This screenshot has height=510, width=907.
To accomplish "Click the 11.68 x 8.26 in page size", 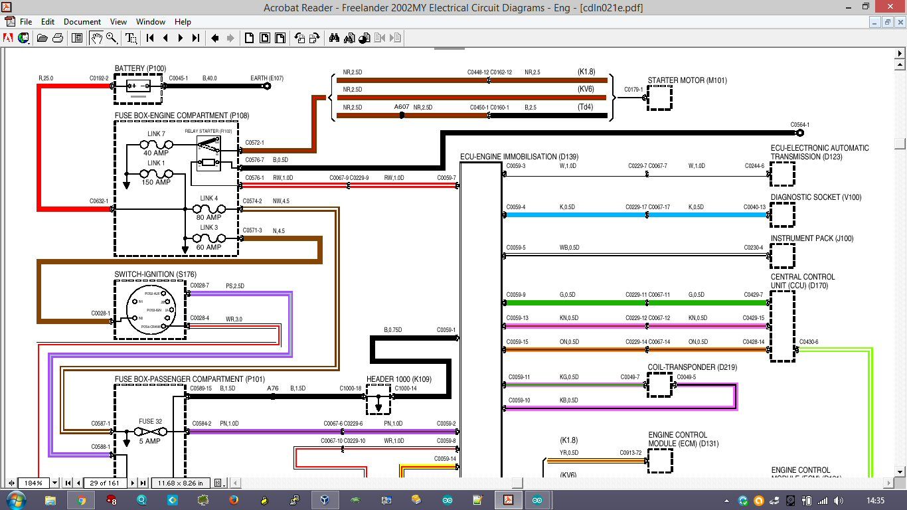I will pos(181,483).
